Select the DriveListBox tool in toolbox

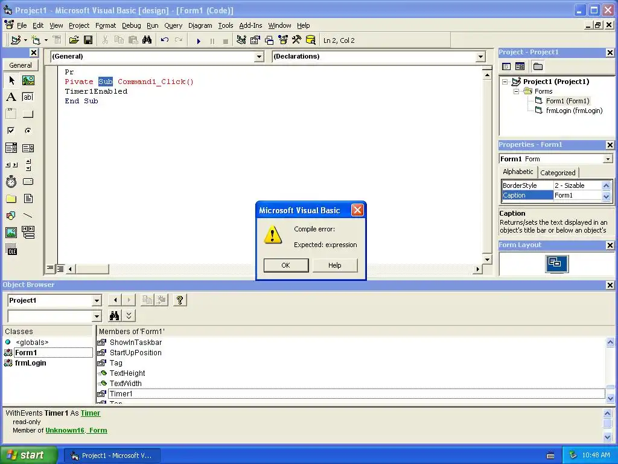[28, 181]
